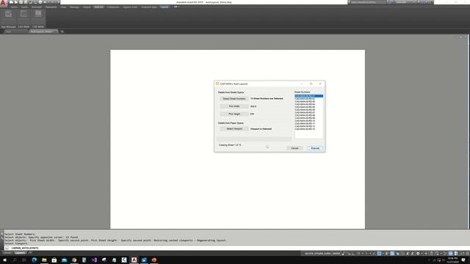This screenshot has height=264, width=470.
Task: Click the Select Viewport button
Action: click(234, 129)
